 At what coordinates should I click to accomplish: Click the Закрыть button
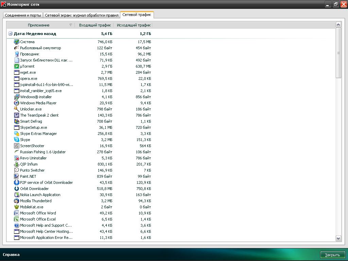tap(333, 255)
